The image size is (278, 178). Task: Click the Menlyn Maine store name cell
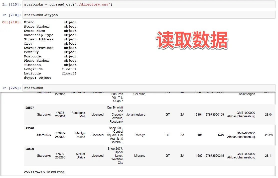pyautogui.click(x=80, y=135)
